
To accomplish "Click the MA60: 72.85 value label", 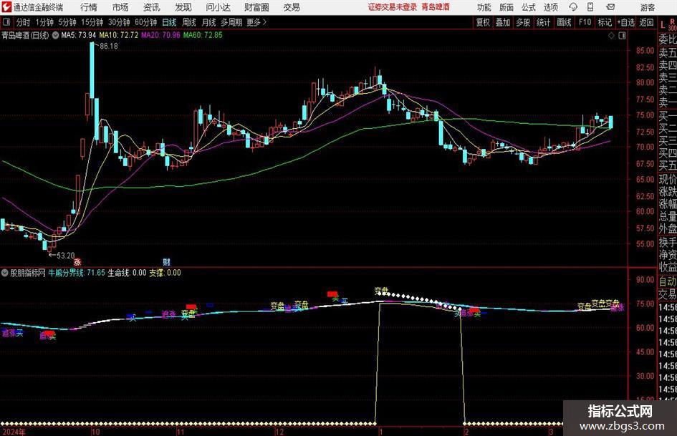I will 203,35.
